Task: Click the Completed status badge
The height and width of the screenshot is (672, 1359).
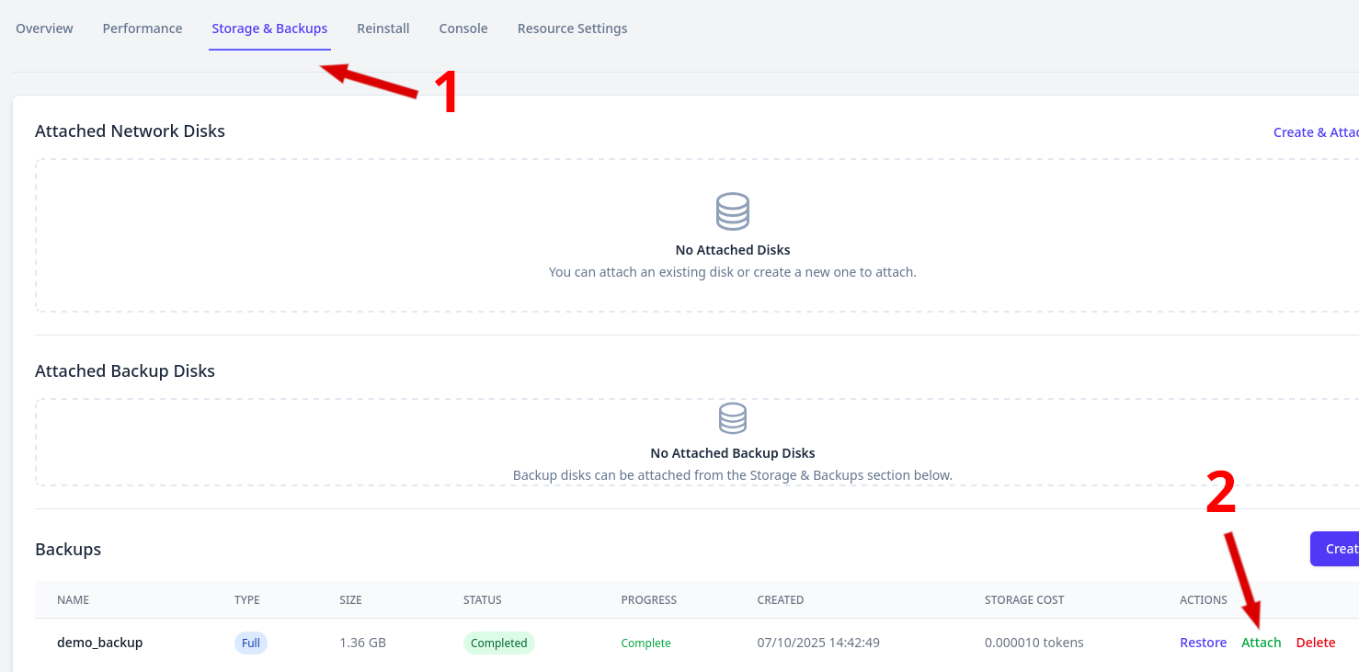Action: click(498, 643)
